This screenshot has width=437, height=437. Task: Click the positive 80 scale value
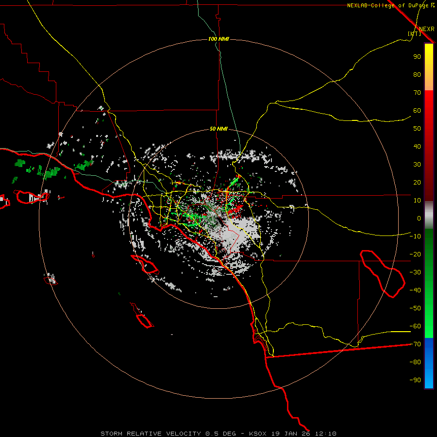click(x=417, y=74)
